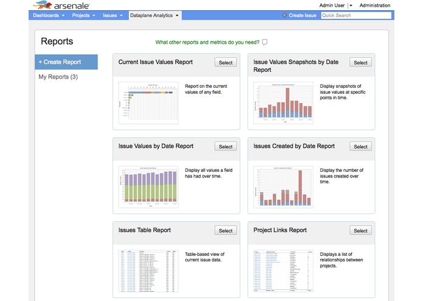The image size is (423, 301).
Task: Click the 'Issues Table Report' title
Action: 145,230
